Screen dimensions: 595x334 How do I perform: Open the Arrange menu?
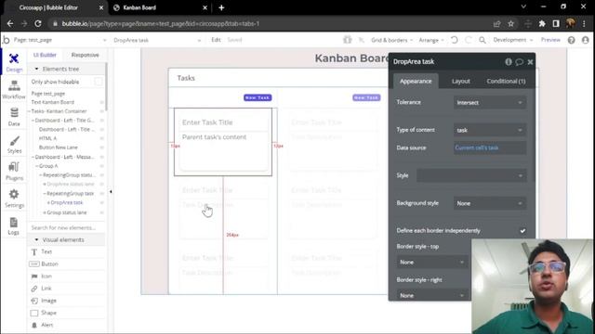pos(431,40)
